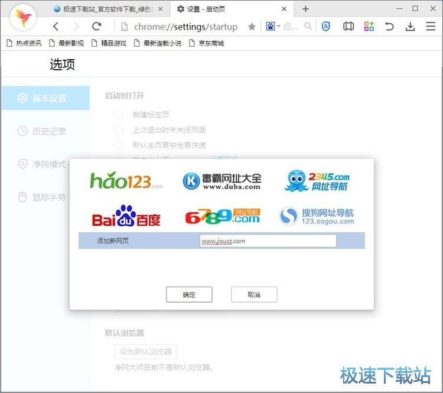Open the 最新连载小说 bookmark

tap(158, 43)
